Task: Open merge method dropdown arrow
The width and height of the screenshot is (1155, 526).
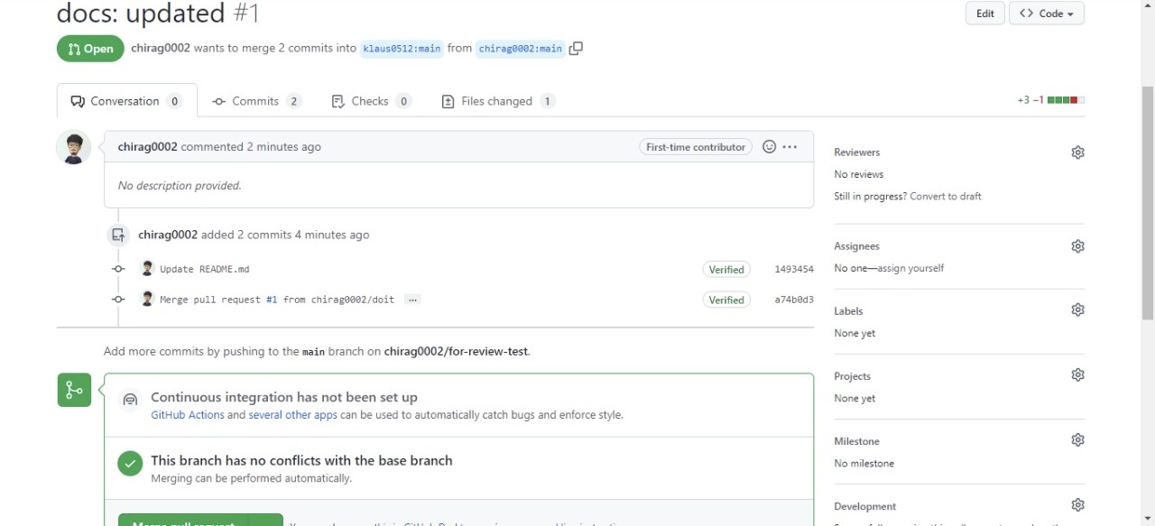Action: pyautogui.click(x=265, y=521)
